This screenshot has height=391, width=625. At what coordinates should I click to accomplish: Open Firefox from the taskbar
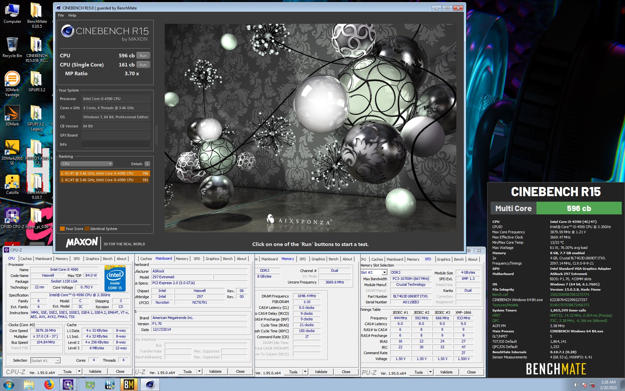click(49, 385)
